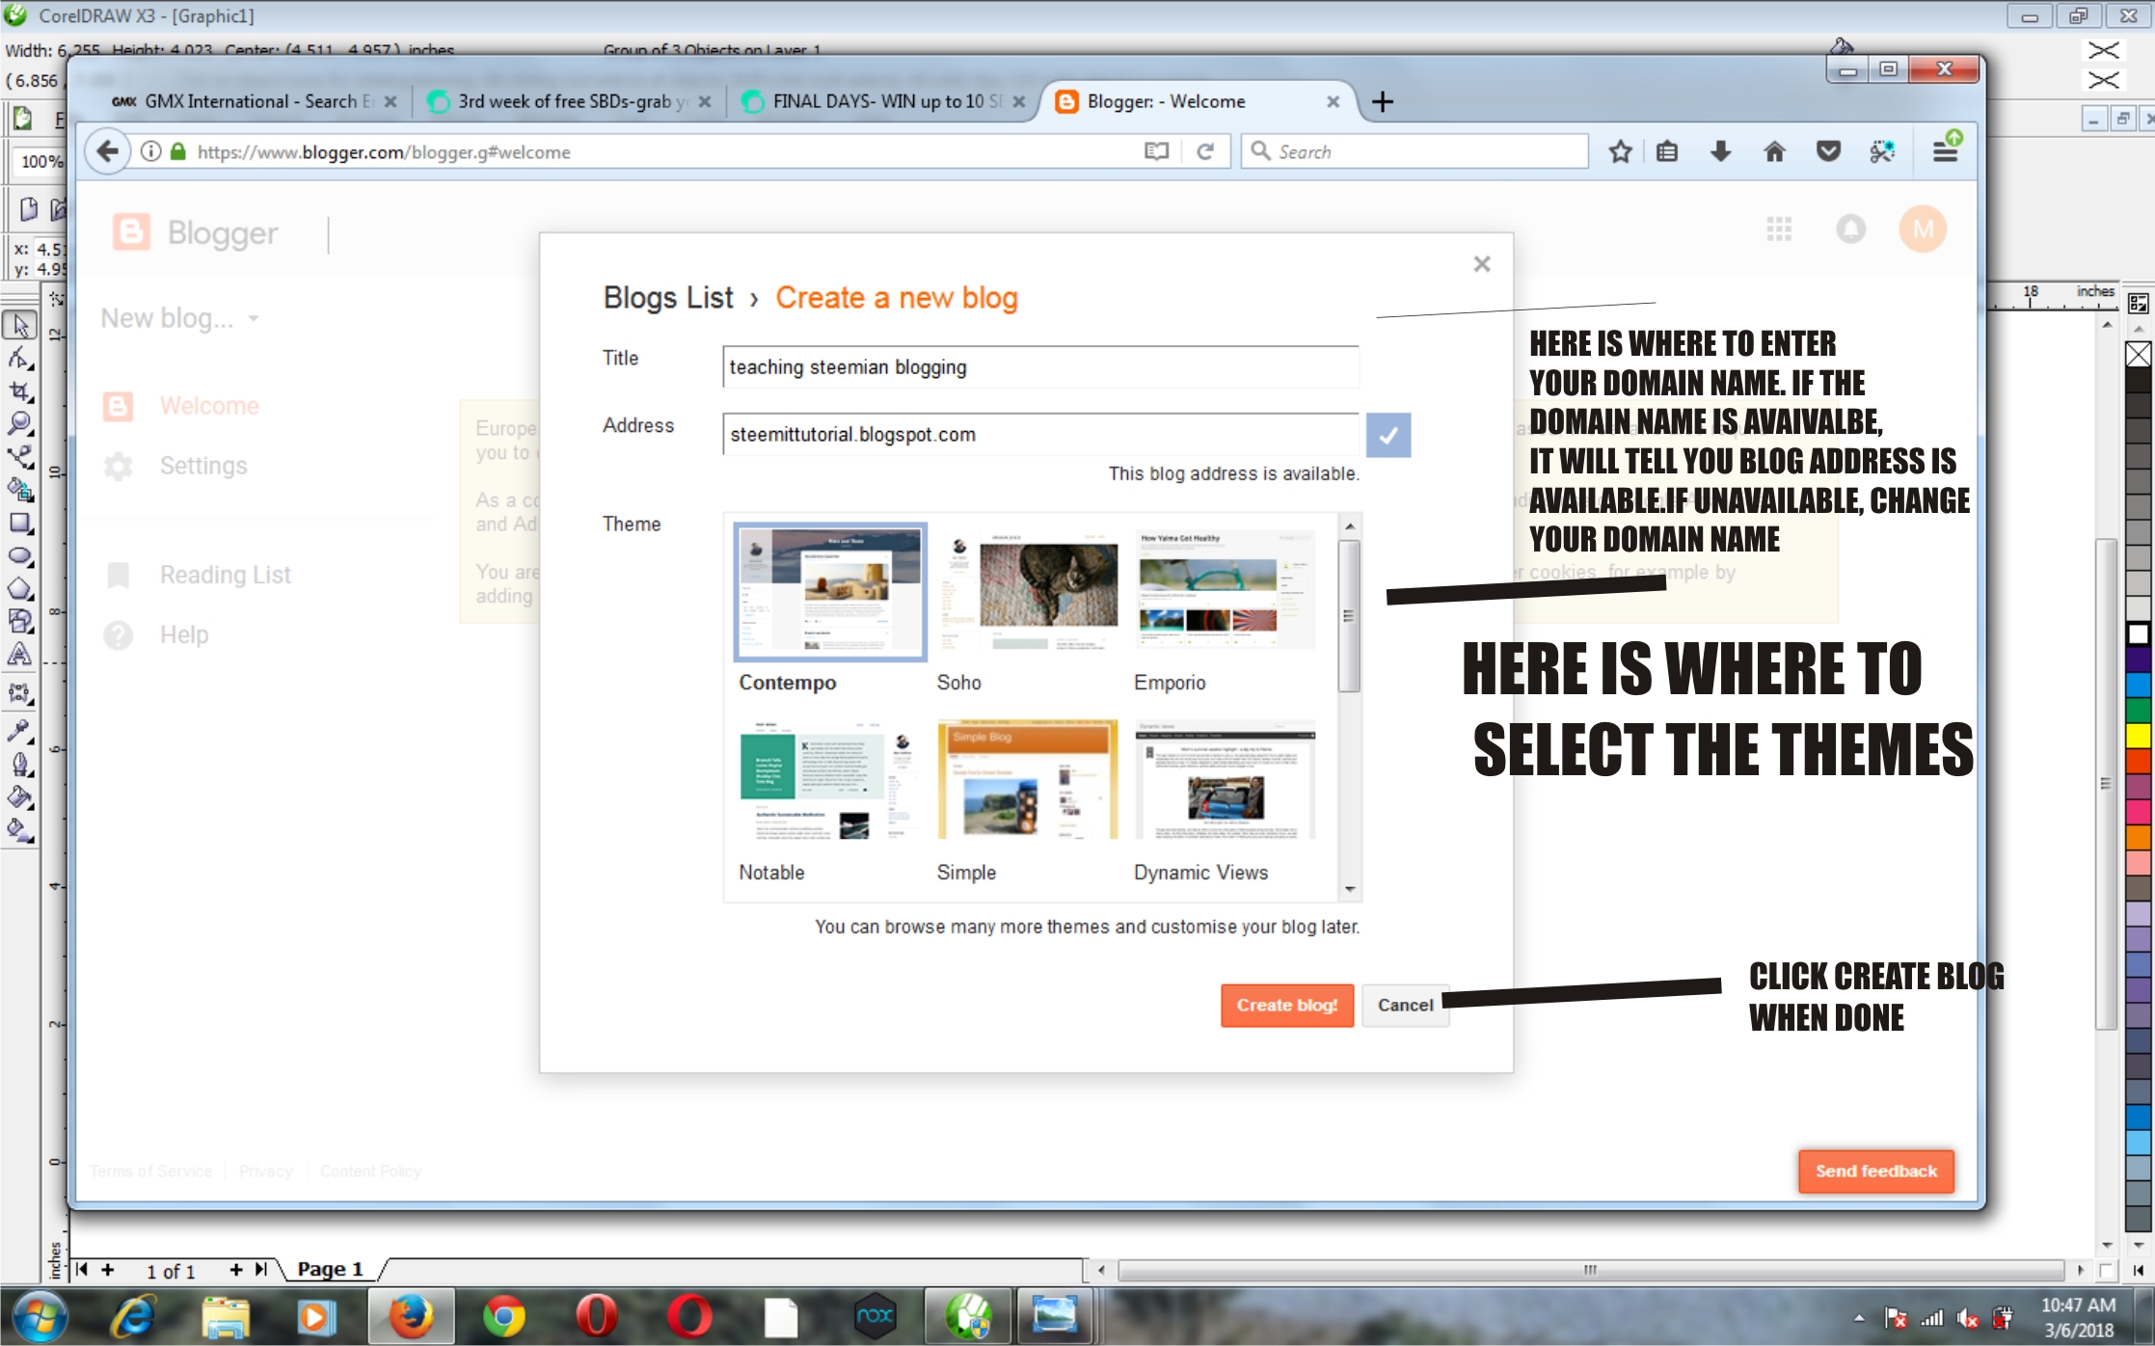Select the Text tool in CorelDRAW toolbox

pos(20,655)
